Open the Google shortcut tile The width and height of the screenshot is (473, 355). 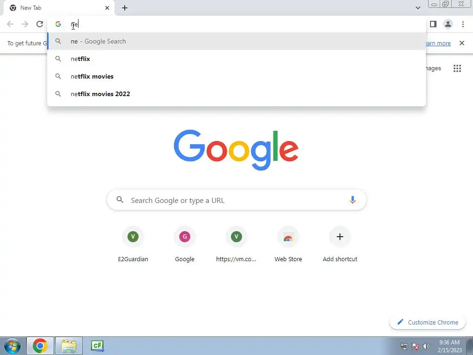[x=185, y=245]
